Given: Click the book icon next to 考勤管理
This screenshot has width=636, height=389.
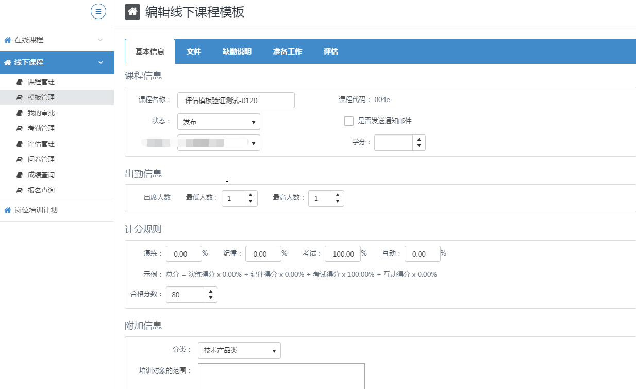Looking at the screenshot, I should pyautogui.click(x=20, y=128).
